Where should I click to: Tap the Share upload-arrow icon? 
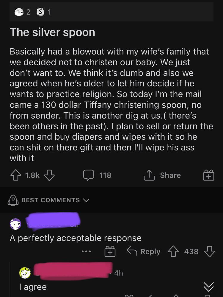click(x=150, y=175)
